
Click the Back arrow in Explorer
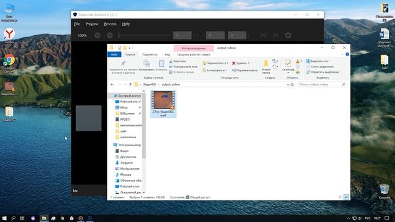click(112, 84)
